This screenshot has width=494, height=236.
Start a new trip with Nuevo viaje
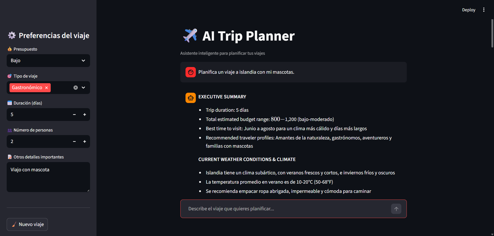(x=27, y=224)
